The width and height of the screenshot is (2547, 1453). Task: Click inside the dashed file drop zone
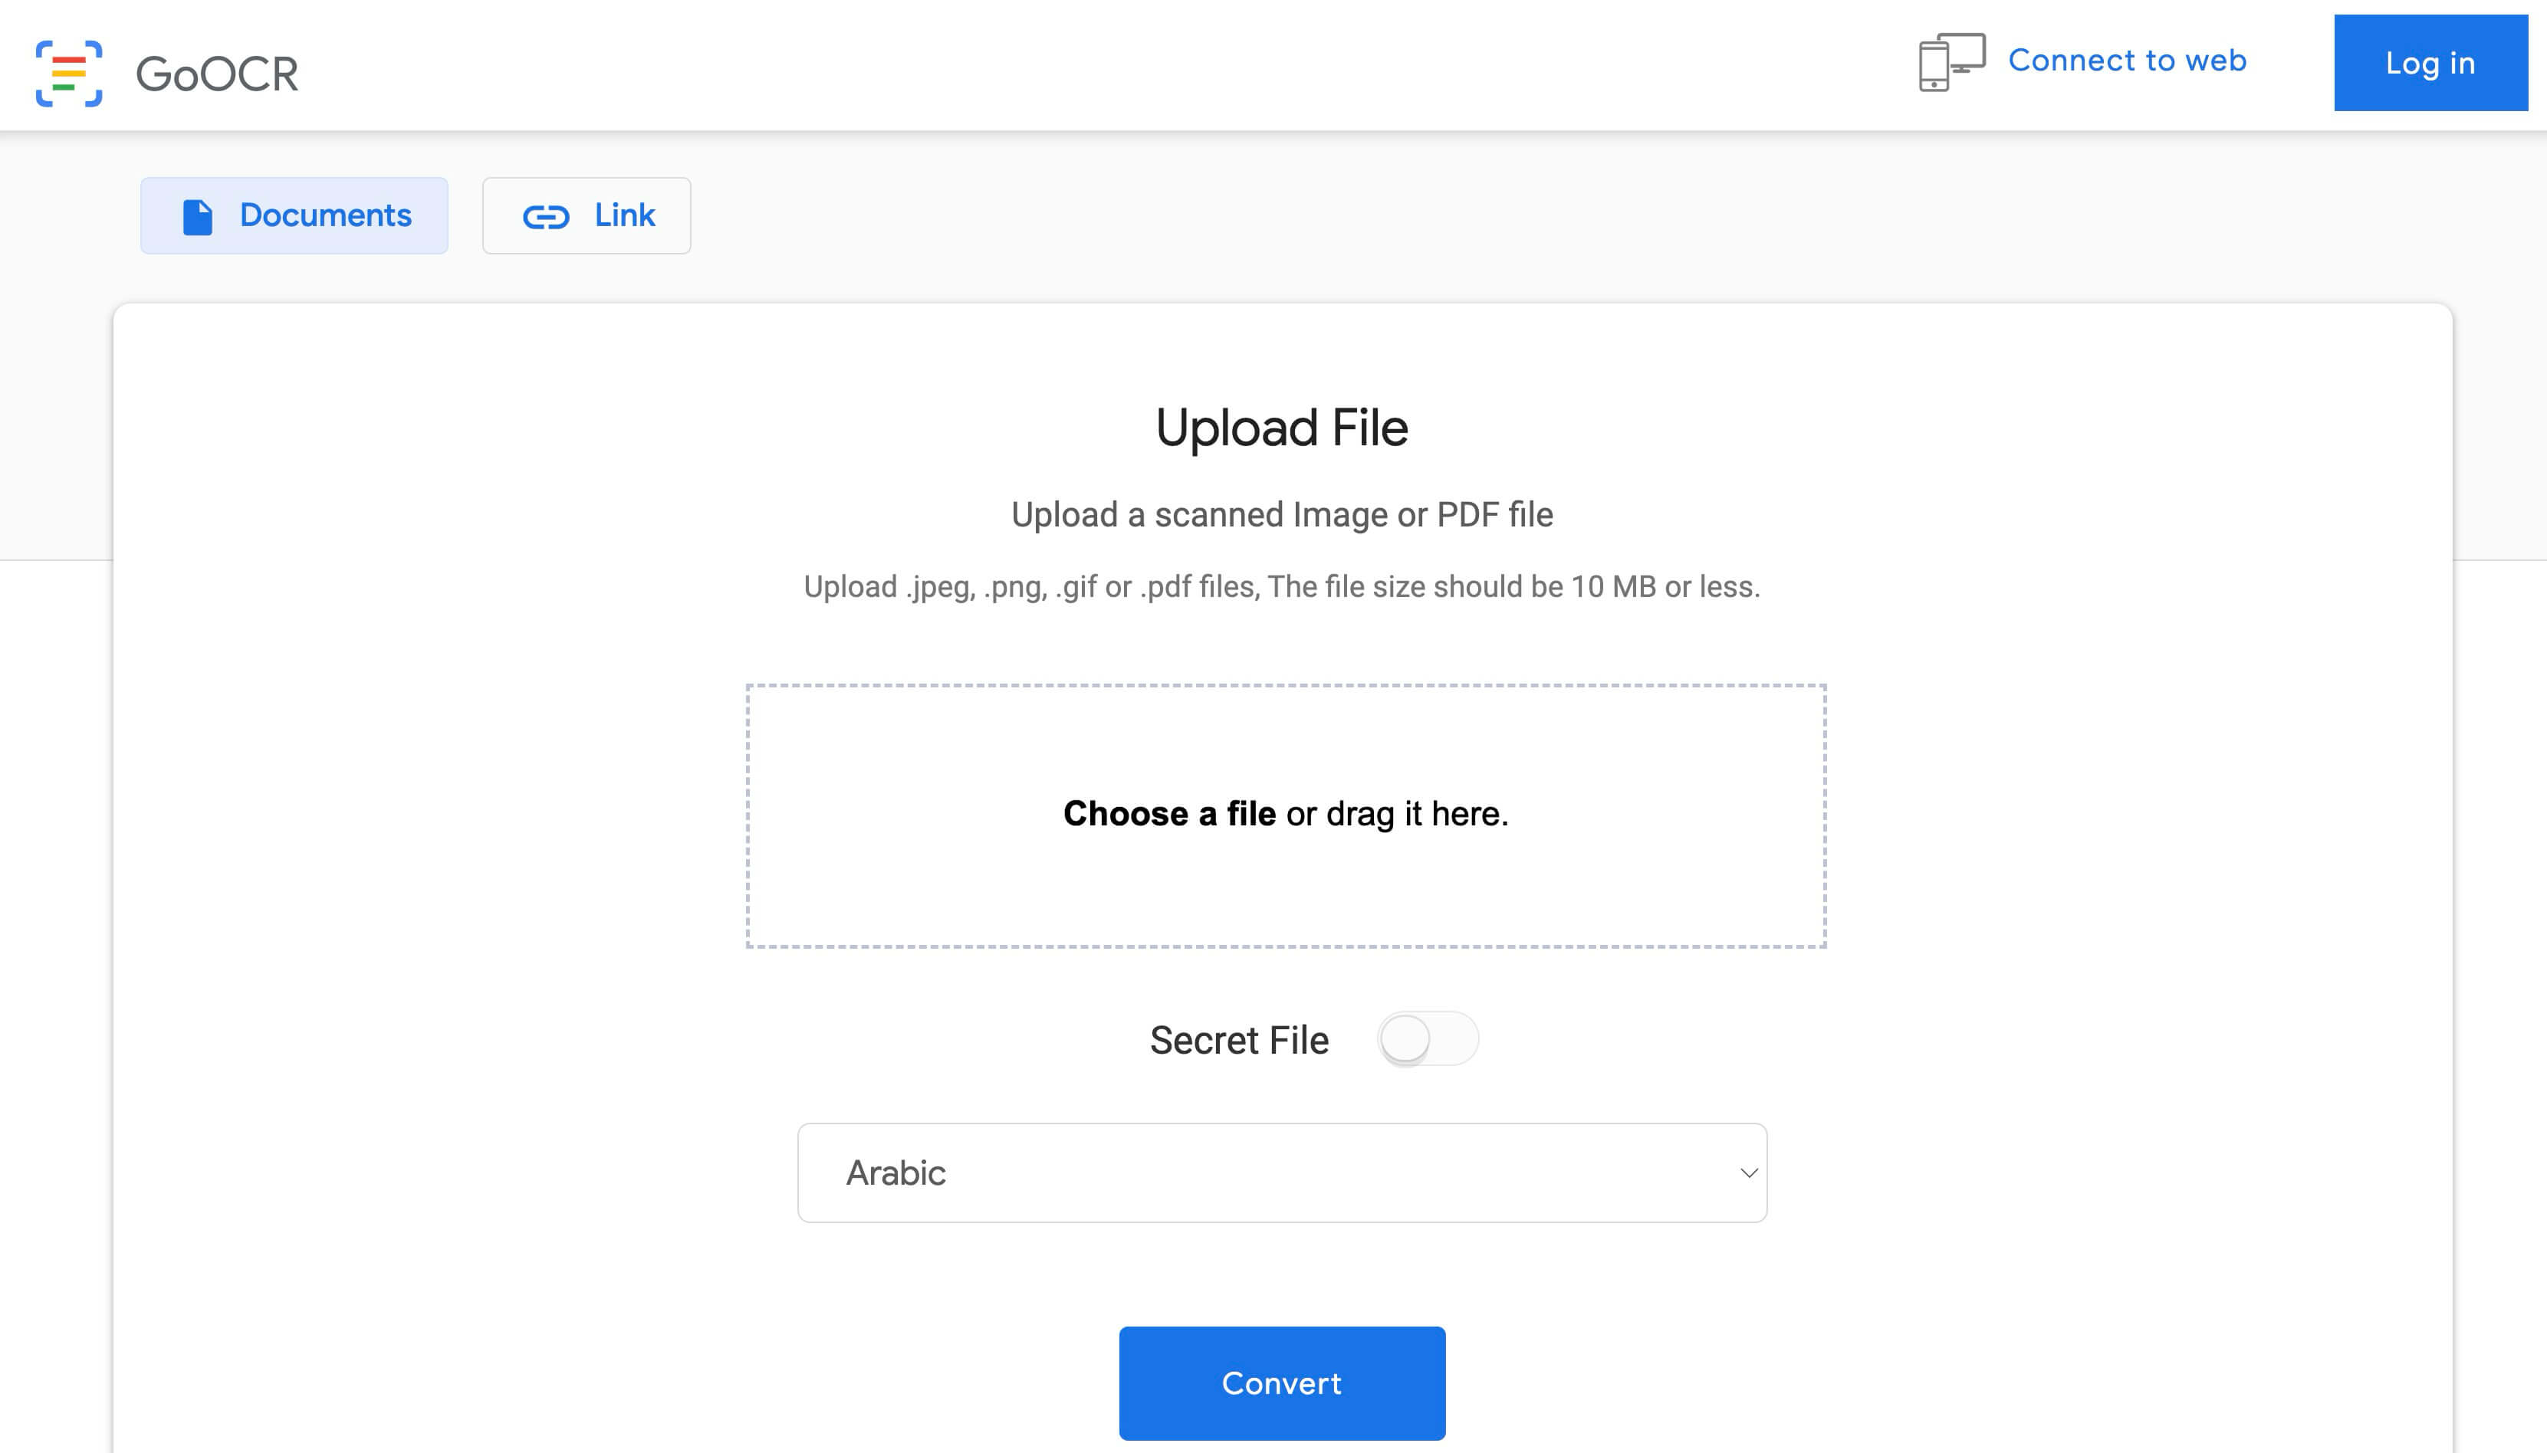tap(1286, 816)
